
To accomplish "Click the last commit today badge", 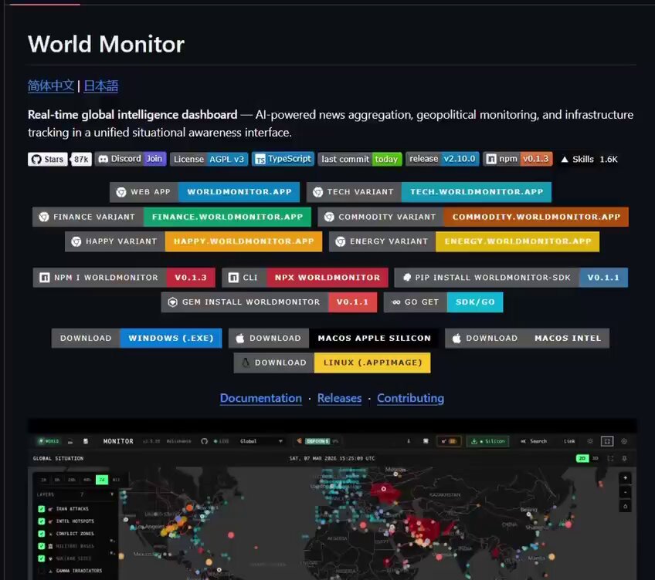I will pyautogui.click(x=360, y=159).
